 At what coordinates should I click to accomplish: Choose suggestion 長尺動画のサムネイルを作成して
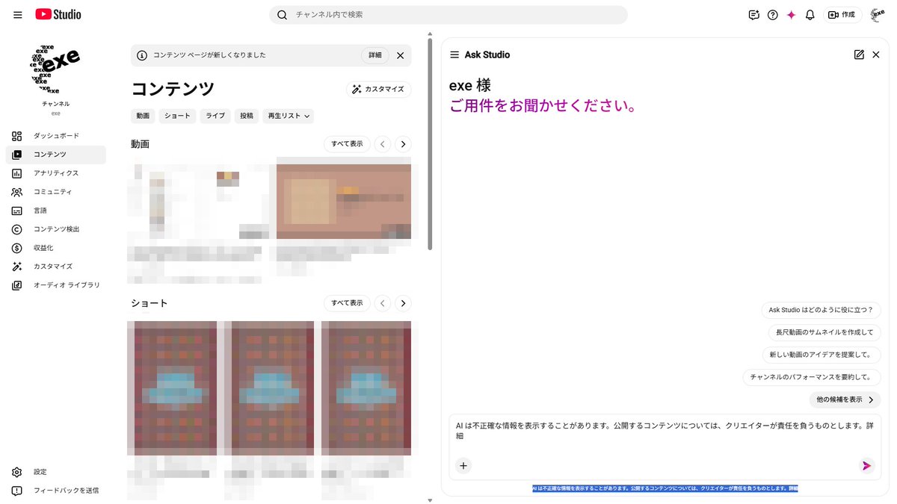(x=824, y=332)
